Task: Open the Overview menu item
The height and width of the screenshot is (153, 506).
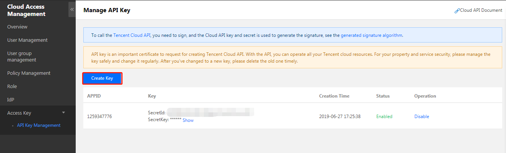Action: coord(17,27)
